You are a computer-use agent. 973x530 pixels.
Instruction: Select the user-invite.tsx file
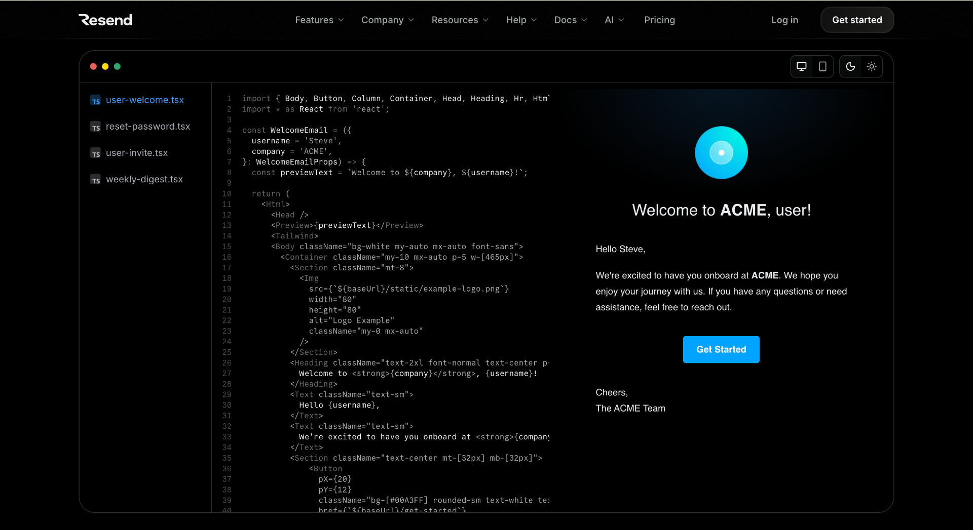pos(136,153)
